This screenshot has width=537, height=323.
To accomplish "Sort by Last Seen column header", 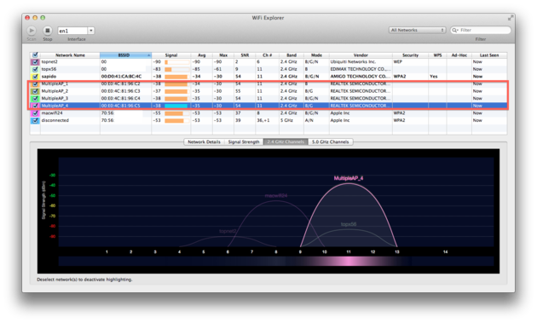I will (x=489, y=55).
